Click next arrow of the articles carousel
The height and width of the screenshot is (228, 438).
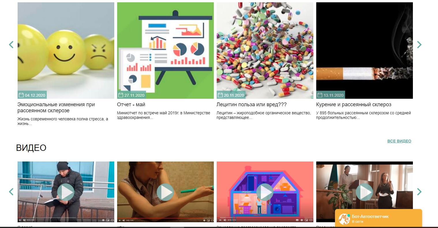pyautogui.click(x=419, y=45)
